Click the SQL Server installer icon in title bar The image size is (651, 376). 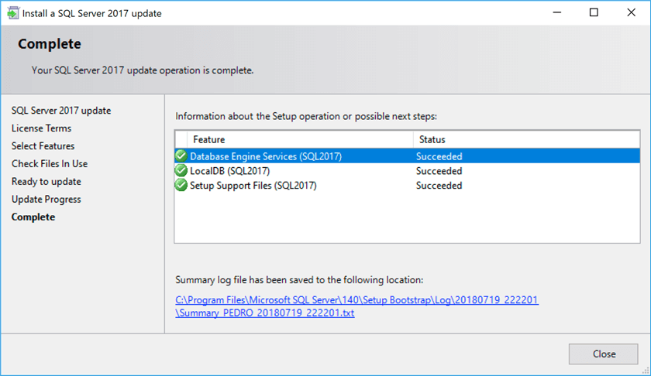(x=13, y=12)
